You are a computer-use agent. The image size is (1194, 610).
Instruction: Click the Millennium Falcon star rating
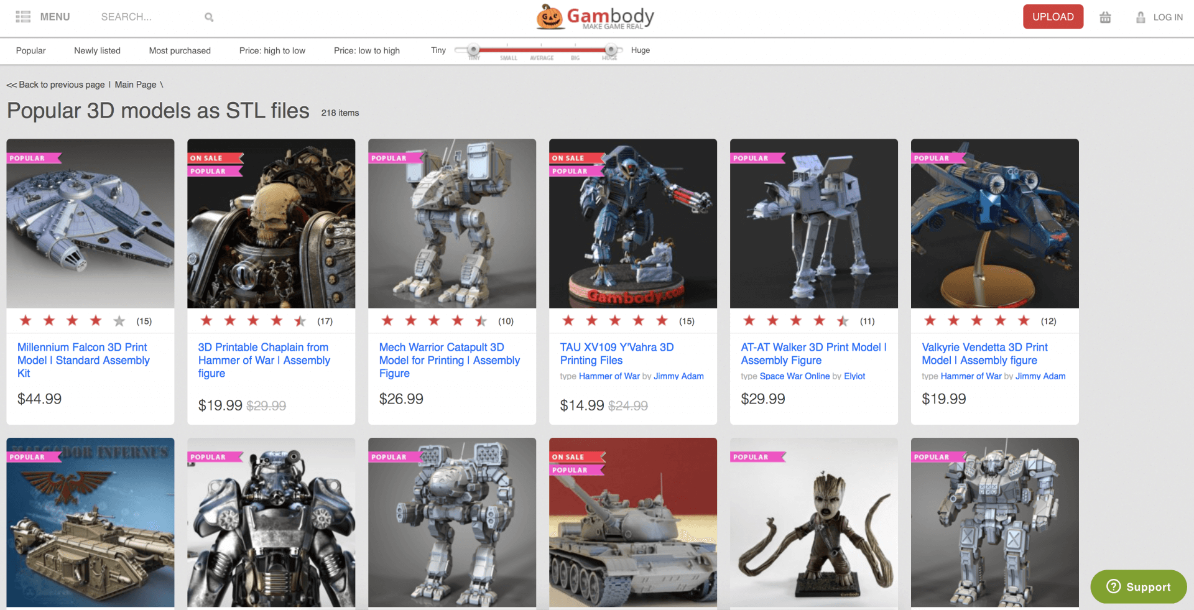coord(72,321)
